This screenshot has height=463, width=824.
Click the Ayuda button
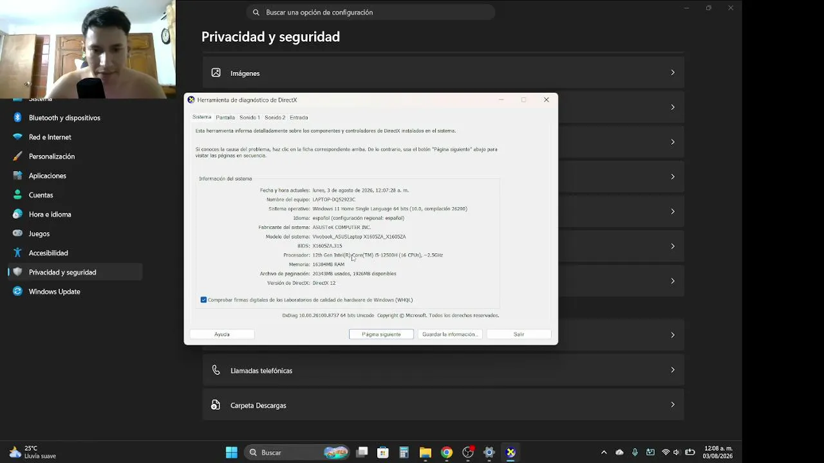click(222, 334)
